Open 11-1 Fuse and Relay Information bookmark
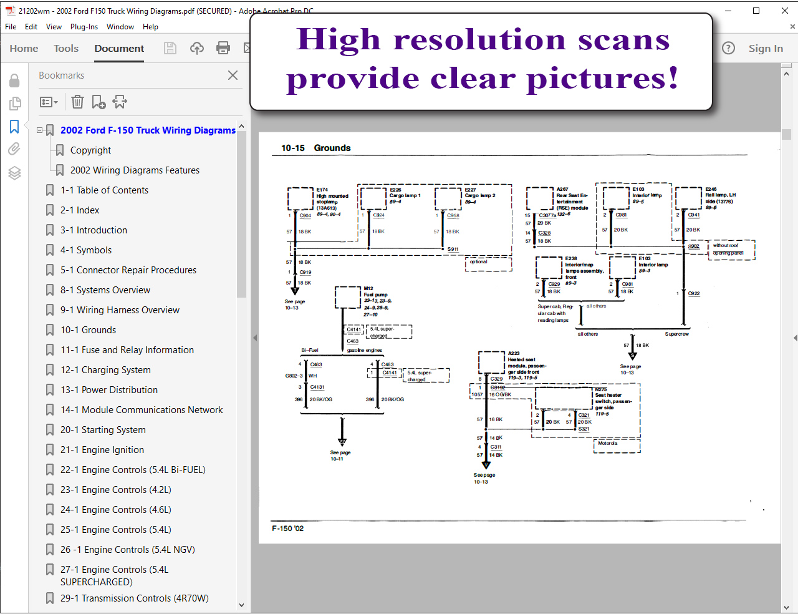798x614 pixels. (x=127, y=350)
